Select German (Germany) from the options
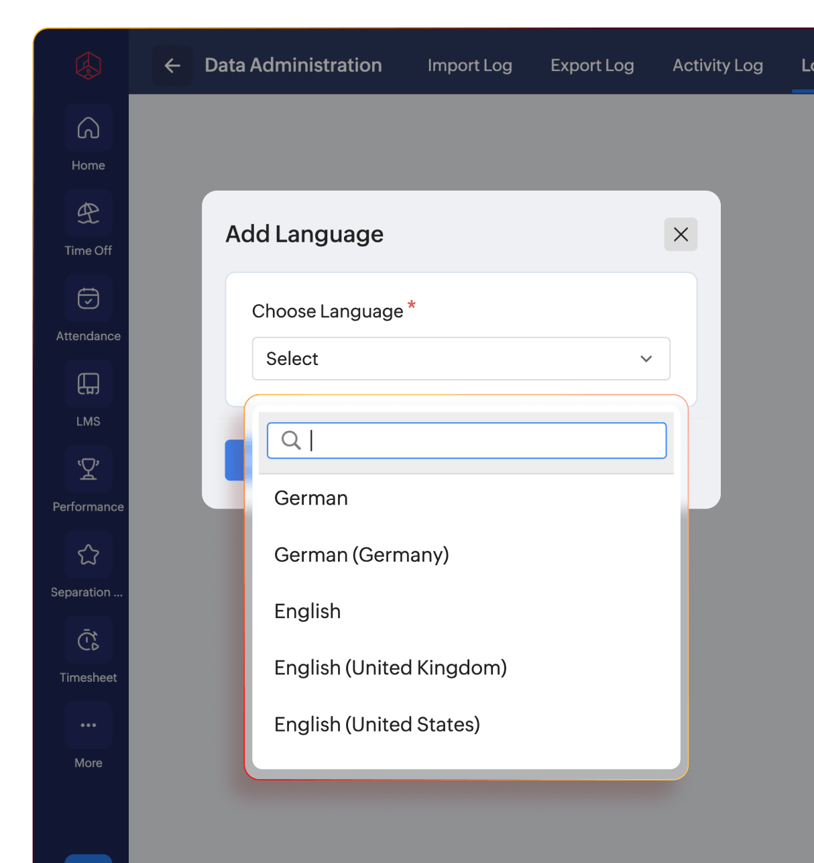The width and height of the screenshot is (814, 863). tap(361, 554)
